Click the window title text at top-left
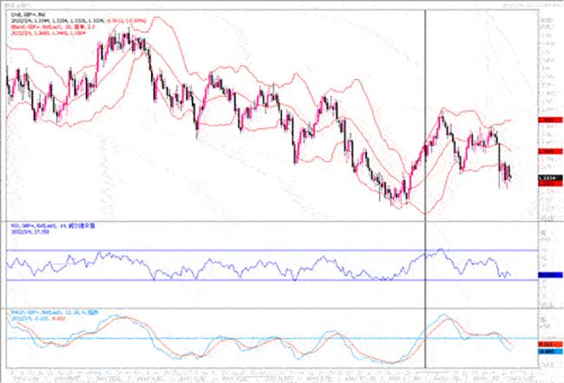 tap(19, 4)
